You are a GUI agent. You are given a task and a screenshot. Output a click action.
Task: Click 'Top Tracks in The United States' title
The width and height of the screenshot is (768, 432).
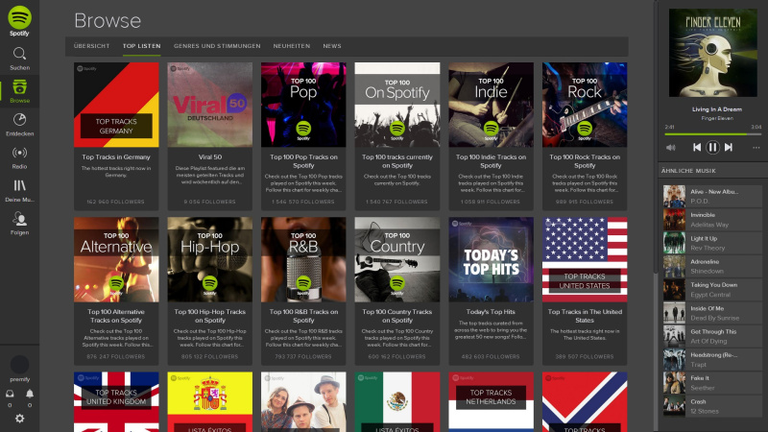585,316
